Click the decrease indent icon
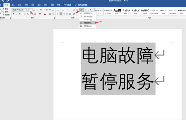The width and height of the screenshot is (186, 120). click(x=74, y=10)
